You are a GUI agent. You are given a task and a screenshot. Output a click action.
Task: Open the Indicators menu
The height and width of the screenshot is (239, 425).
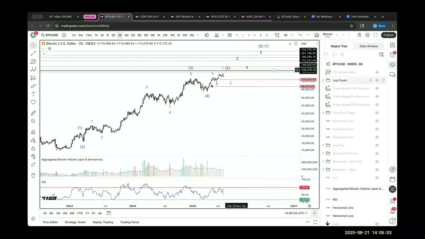pyautogui.click(x=216, y=35)
